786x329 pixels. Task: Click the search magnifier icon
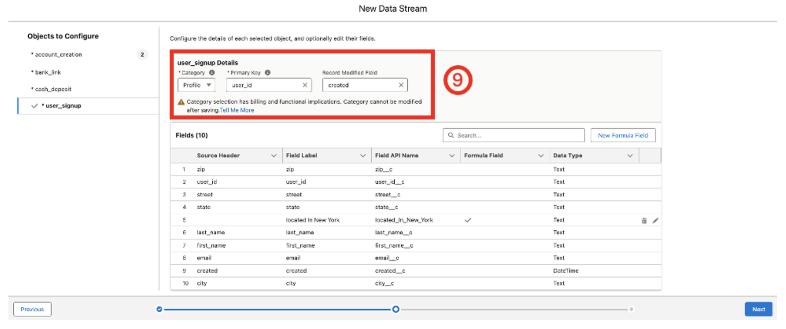(451, 135)
